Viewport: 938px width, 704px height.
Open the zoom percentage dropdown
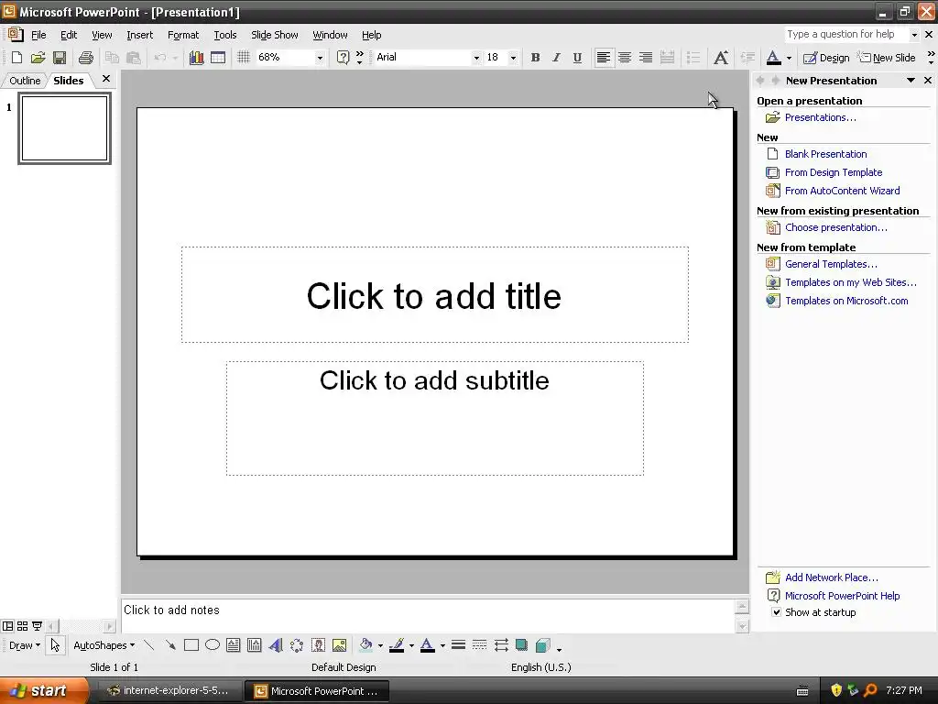pyautogui.click(x=320, y=58)
